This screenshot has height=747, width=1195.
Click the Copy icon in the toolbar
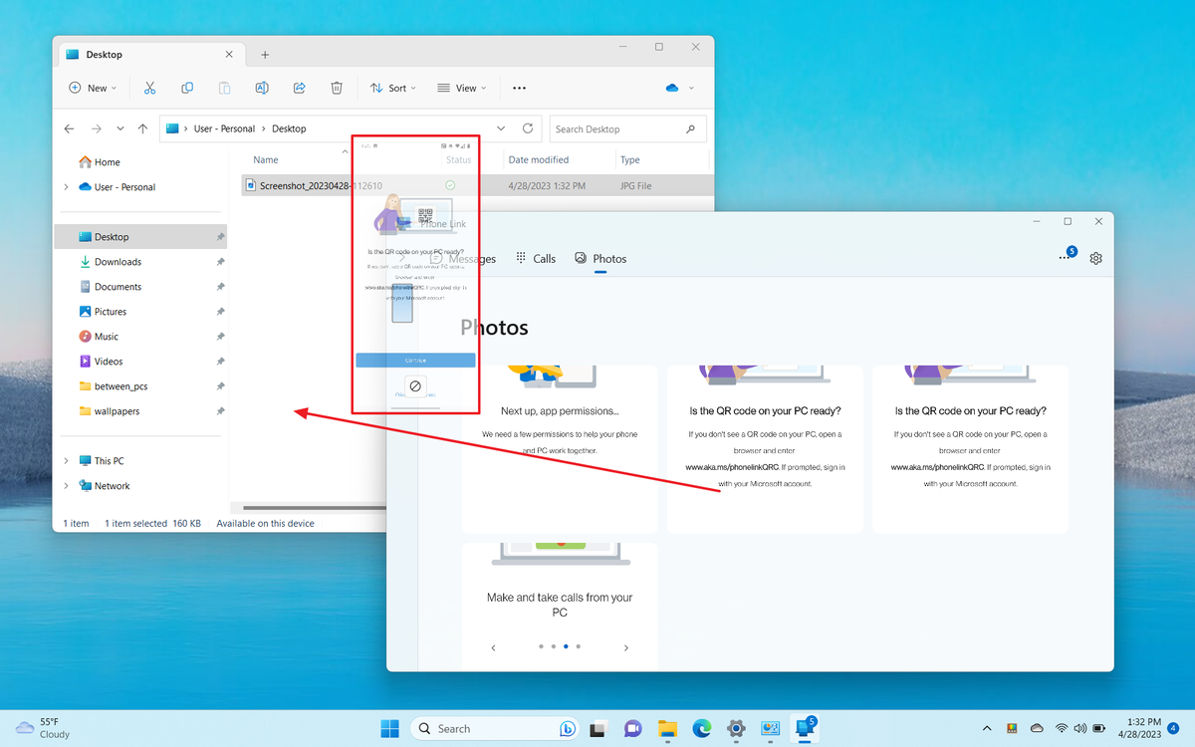coord(187,88)
